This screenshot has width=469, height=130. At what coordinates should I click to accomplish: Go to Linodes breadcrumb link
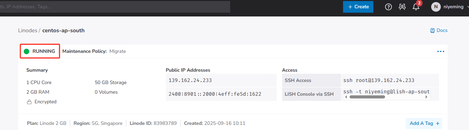pos(28,31)
